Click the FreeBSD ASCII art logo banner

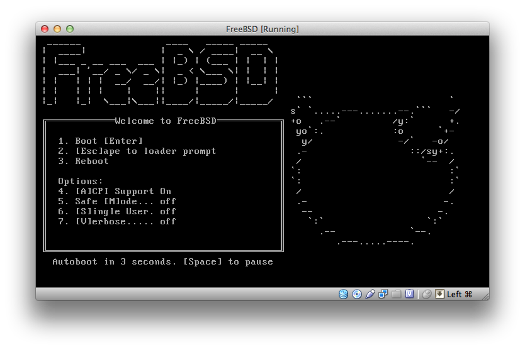pyautogui.click(x=160, y=74)
